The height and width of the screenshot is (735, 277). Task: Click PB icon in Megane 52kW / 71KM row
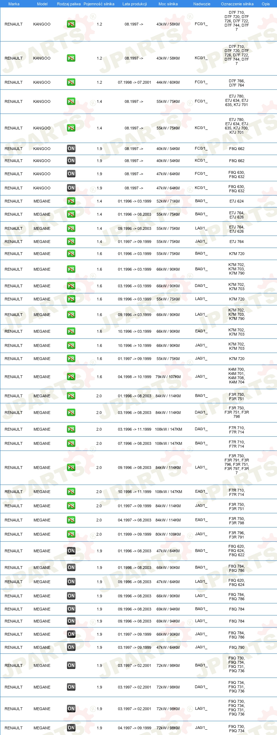[71, 201]
